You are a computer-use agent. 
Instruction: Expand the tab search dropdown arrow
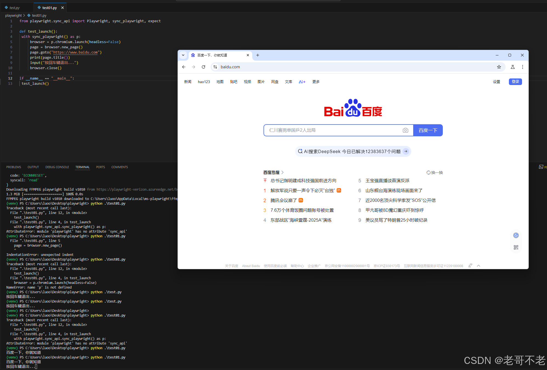coord(183,55)
